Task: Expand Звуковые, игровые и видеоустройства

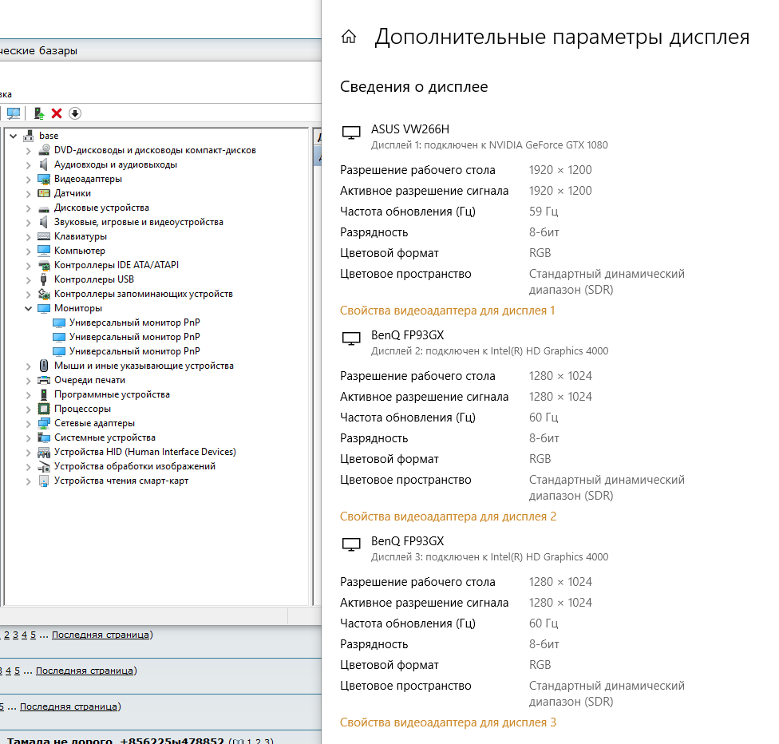Action: click(x=28, y=222)
